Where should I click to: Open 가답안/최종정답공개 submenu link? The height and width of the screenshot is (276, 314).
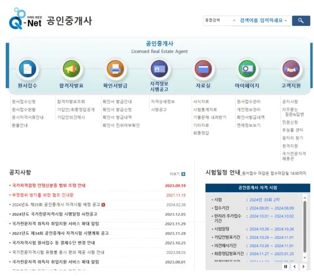point(76,110)
